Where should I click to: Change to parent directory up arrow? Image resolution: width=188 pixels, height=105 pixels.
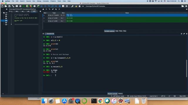(x=186, y=6)
